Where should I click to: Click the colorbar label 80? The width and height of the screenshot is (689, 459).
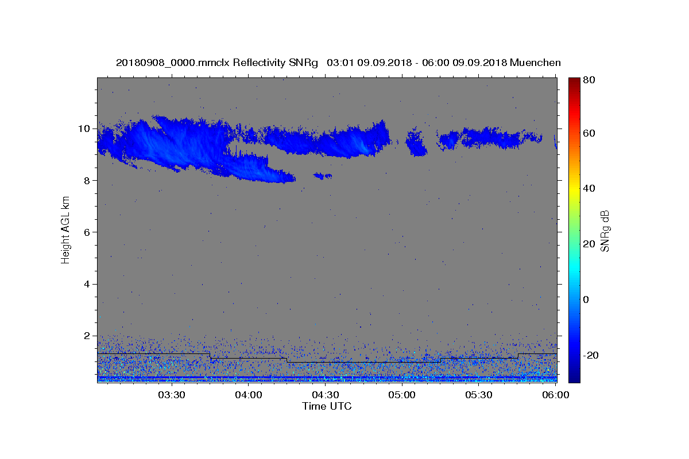pyautogui.click(x=590, y=80)
